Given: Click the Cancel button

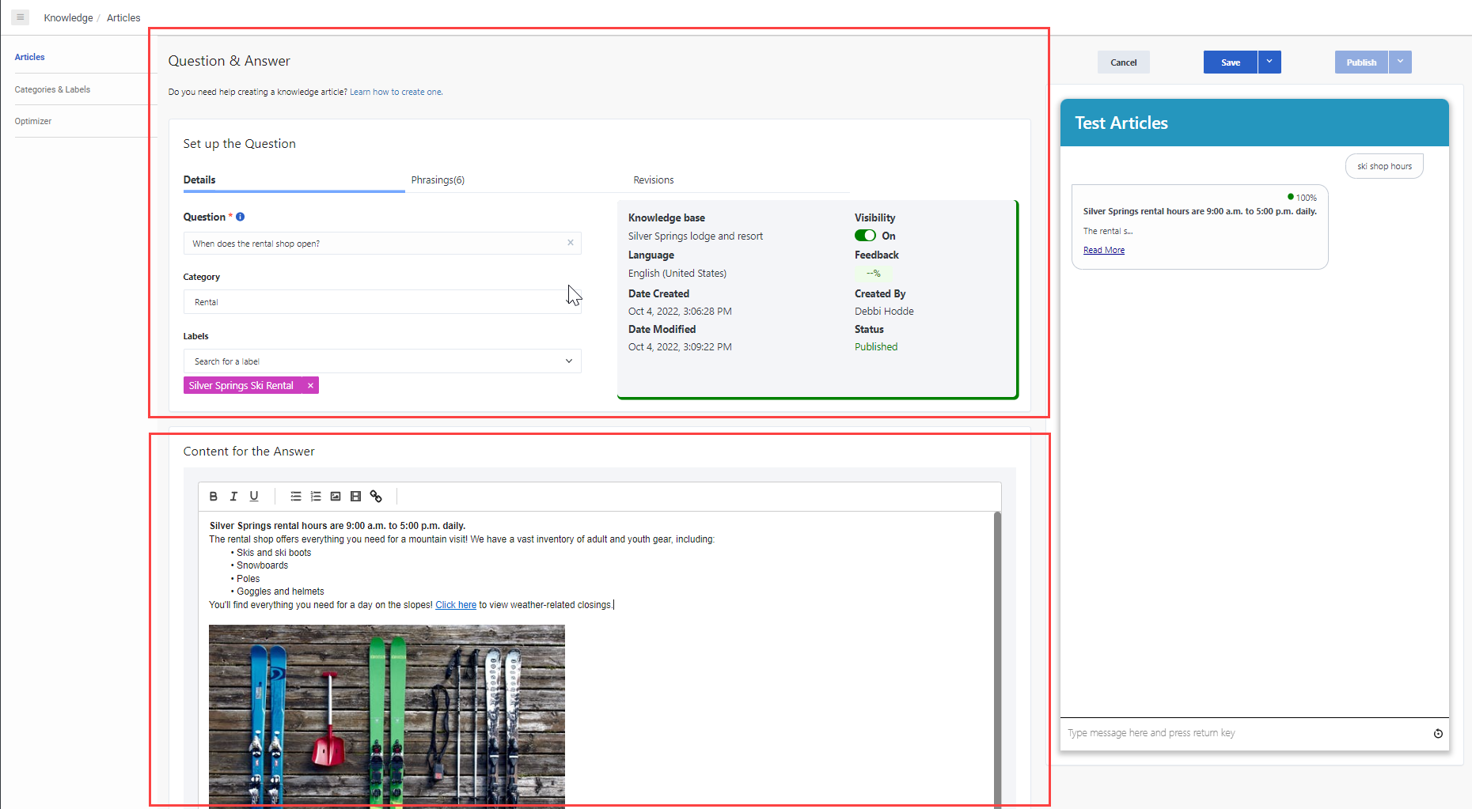Looking at the screenshot, I should 1123,62.
